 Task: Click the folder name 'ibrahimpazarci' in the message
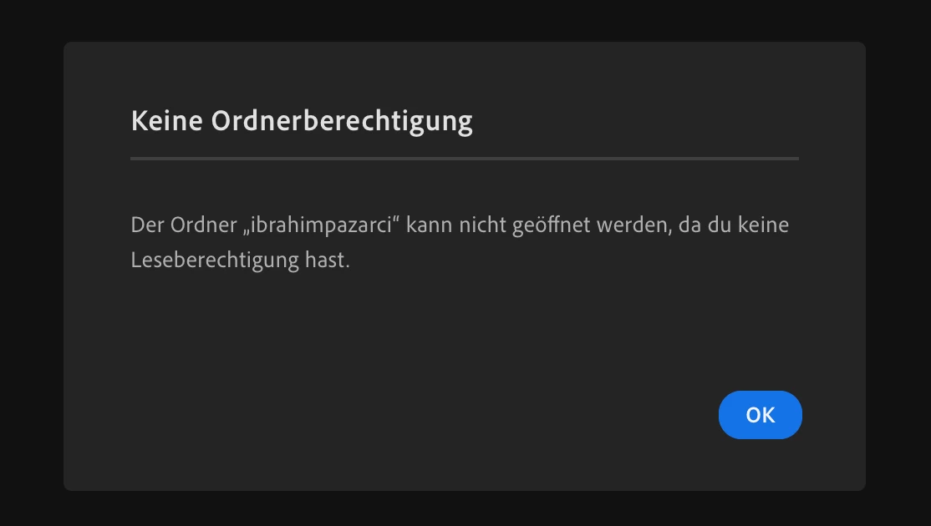[321, 225]
